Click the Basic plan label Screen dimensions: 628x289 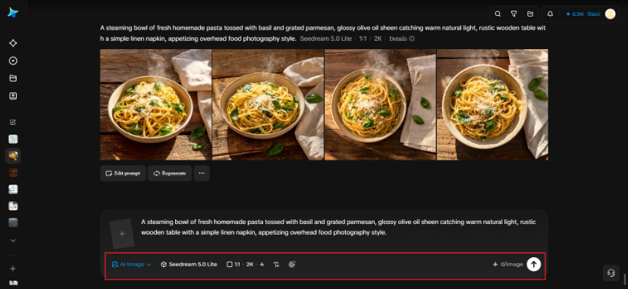(x=594, y=14)
